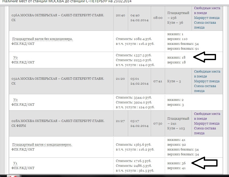The image size is (229, 177).
Task: Click the red taskbar icon at bottom left
Action: 13,176
